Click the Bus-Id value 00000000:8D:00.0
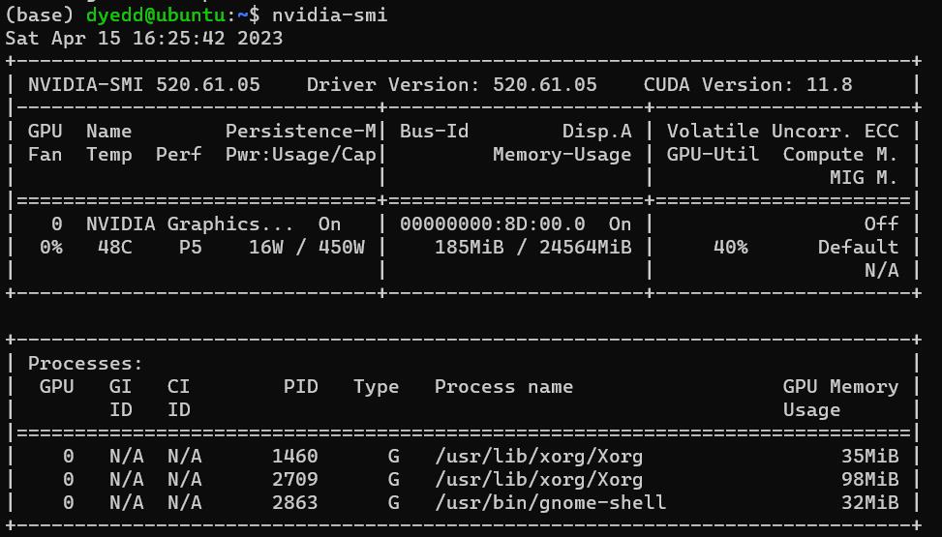 point(492,224)
